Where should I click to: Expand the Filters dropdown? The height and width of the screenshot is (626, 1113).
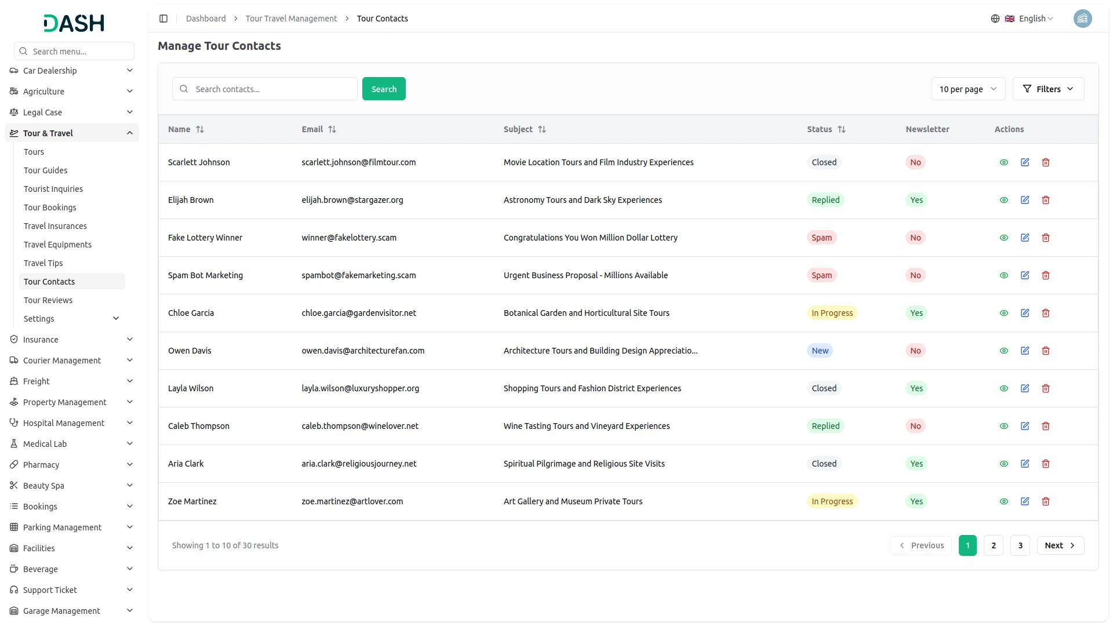(x=1047, y=89)
